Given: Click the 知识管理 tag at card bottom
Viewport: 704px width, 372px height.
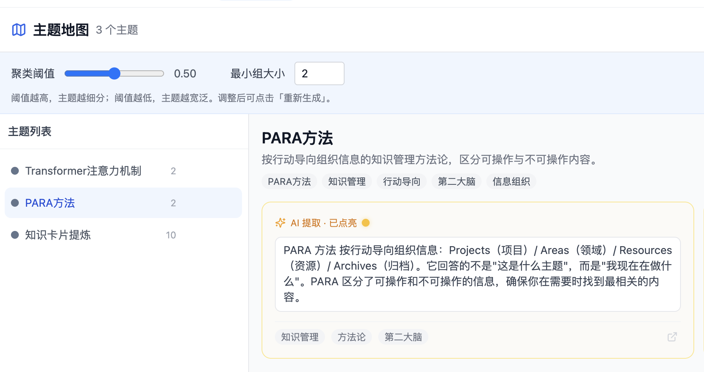Looking at the screenshot, I should point(300,337).
